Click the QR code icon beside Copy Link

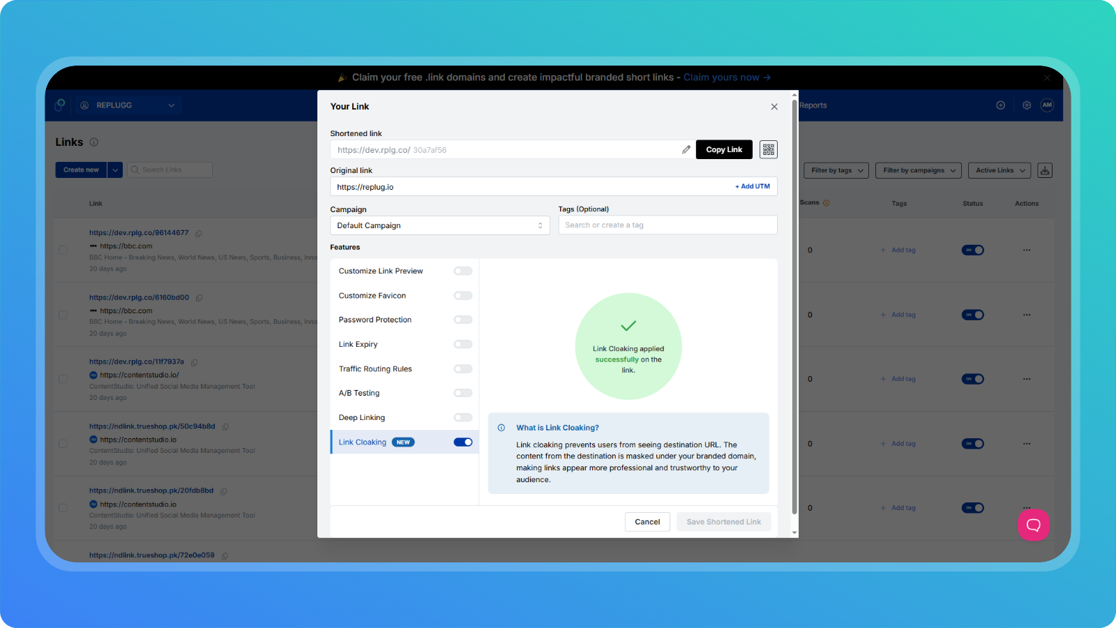(x=768, y=149)
